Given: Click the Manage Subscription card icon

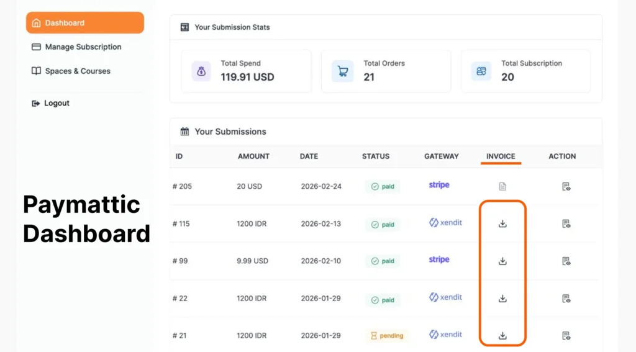Looking at the screenshot, I should point(36,47).
